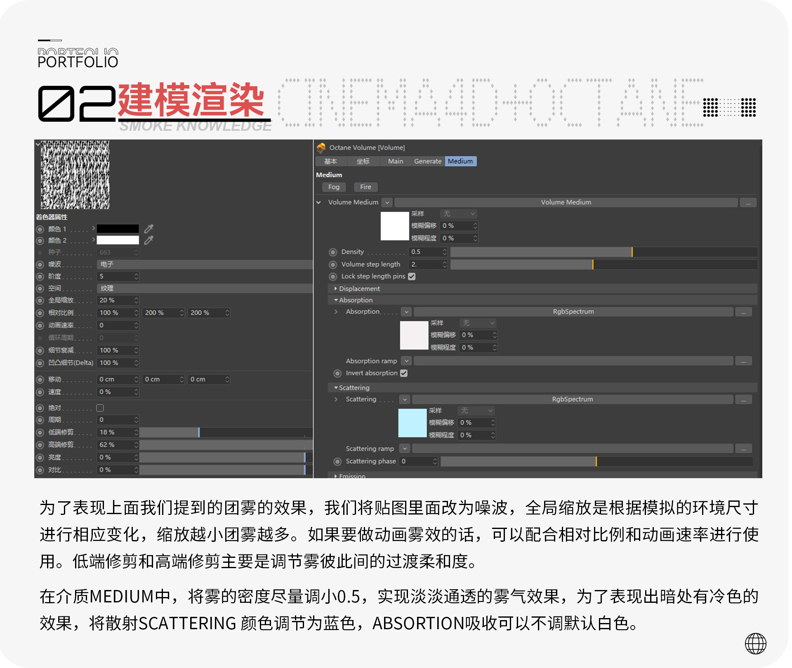Click the animation dot next to 全局缩放
This screenshot has height=668, width=792.
coord(40,300)
